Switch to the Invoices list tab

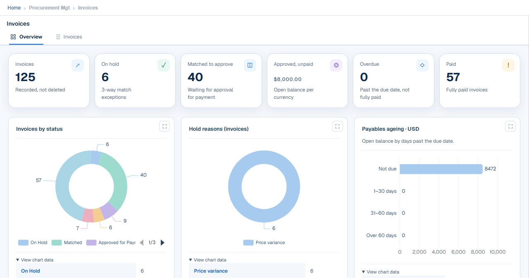69,37
